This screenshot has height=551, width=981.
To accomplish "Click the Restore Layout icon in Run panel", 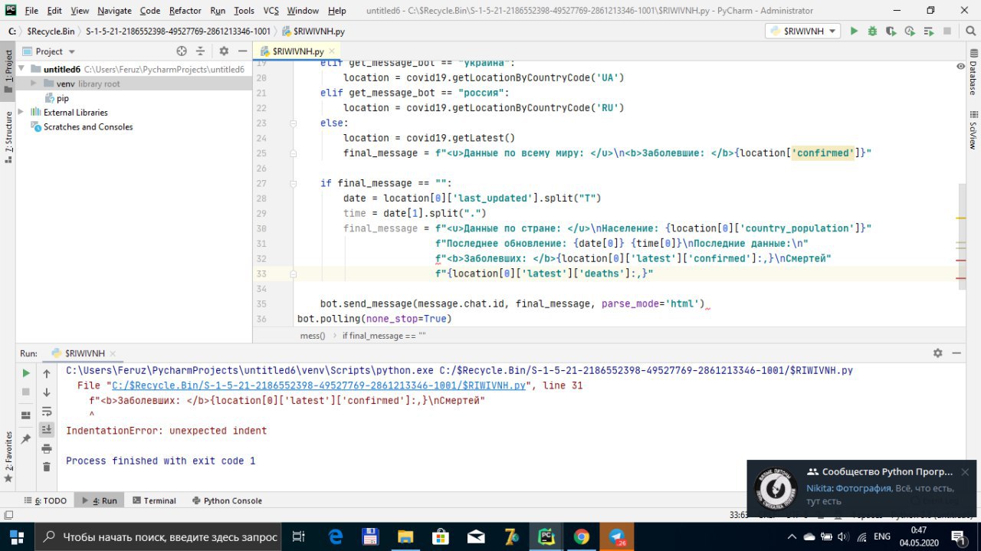I will [x=26, y=415].
